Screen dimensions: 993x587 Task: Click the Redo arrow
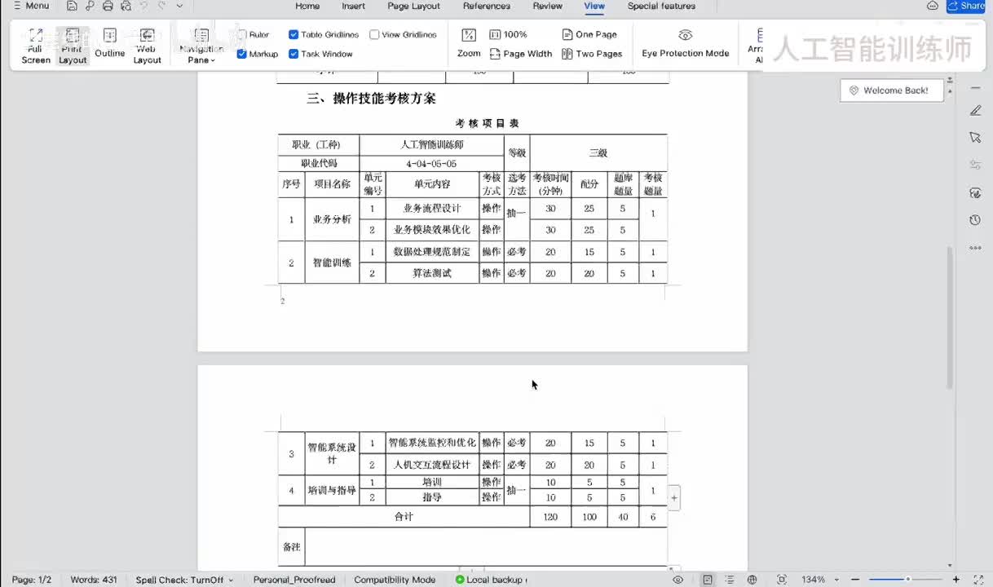(x=162, y=6)
